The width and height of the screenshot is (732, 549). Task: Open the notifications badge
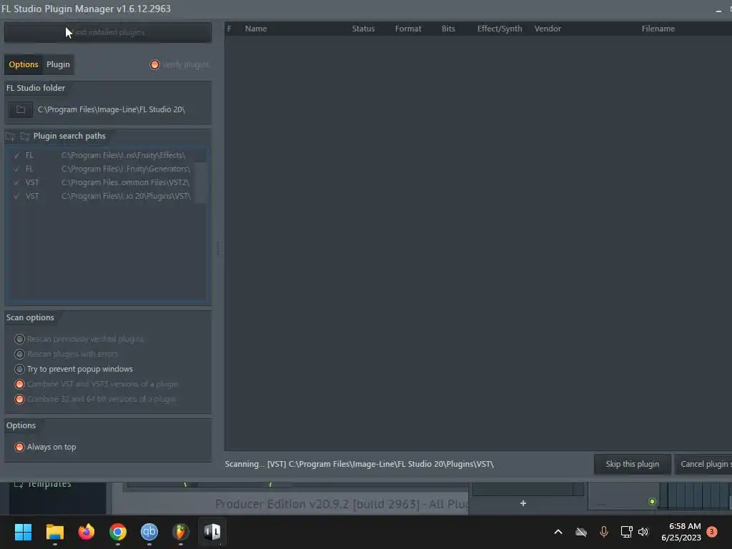coord(712,532)
